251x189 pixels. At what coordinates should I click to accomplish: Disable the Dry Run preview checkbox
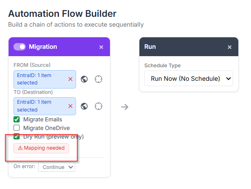coord(17,137)
